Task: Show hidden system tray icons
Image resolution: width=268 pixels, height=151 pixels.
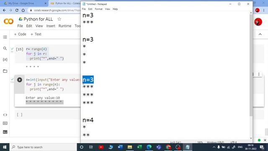Action: click(x=214, y=147)
